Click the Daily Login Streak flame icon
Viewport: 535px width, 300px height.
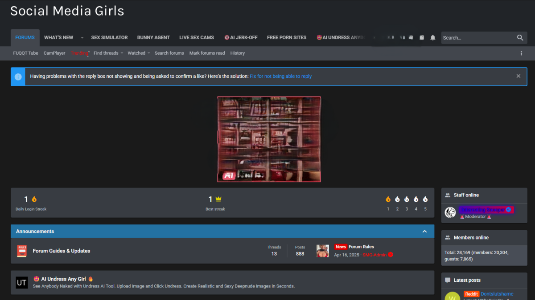coord(34,199)
